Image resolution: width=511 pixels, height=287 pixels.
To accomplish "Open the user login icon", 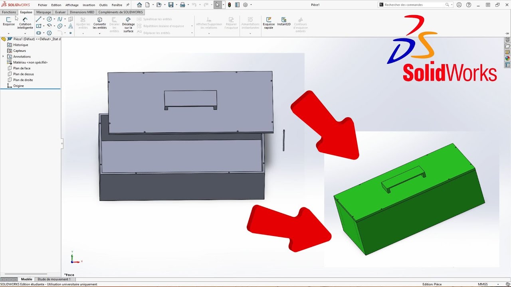I will pos(459,5).
